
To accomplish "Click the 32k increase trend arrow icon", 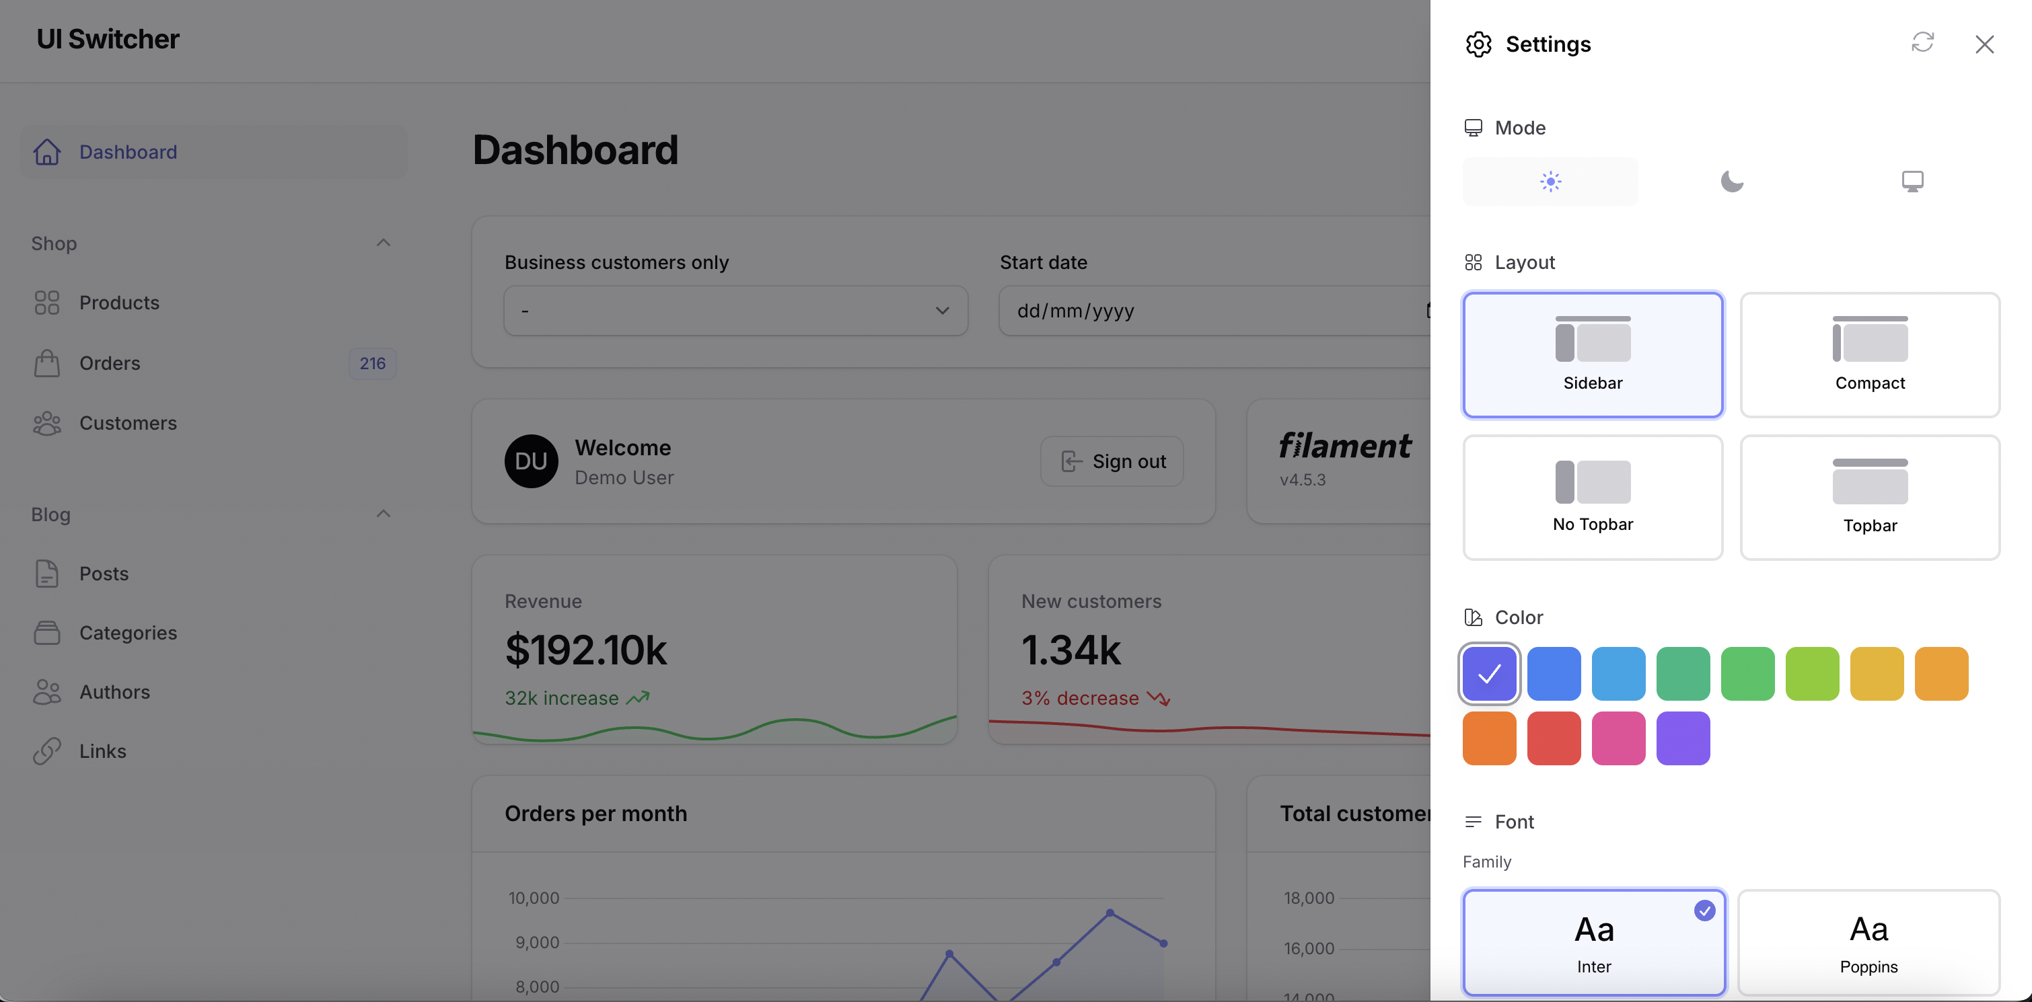I will (x=637, y=697).
